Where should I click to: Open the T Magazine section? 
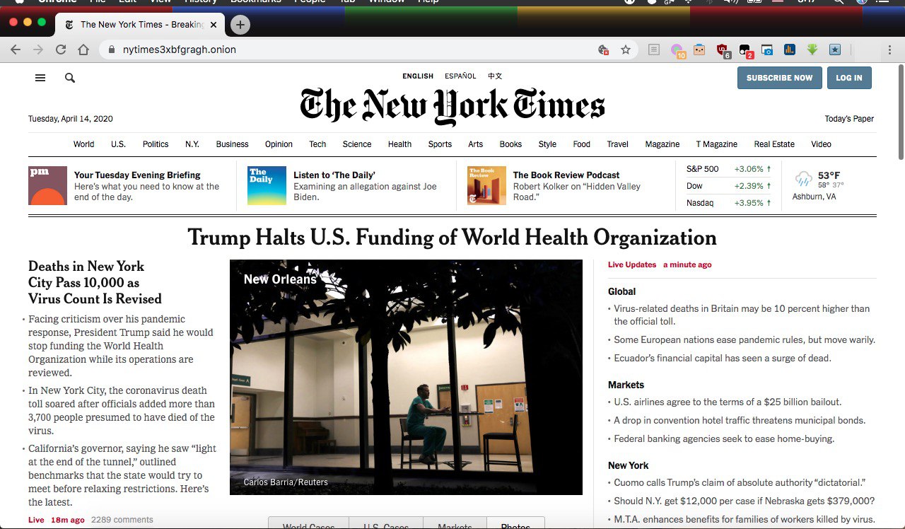coord(717,144)
